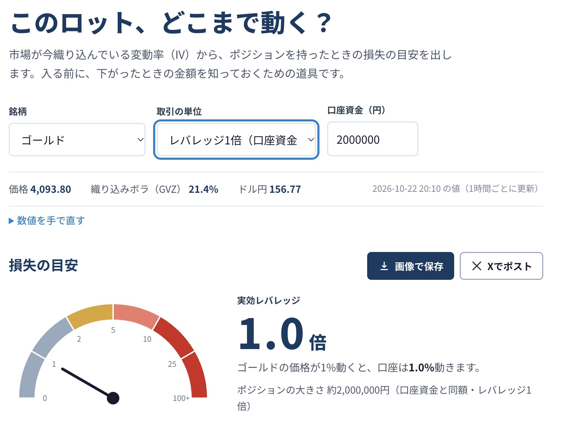This screenshot has width=561, height=426.
Task: Click the GVZ volatility value 21.4%
Action: [204, 189]
